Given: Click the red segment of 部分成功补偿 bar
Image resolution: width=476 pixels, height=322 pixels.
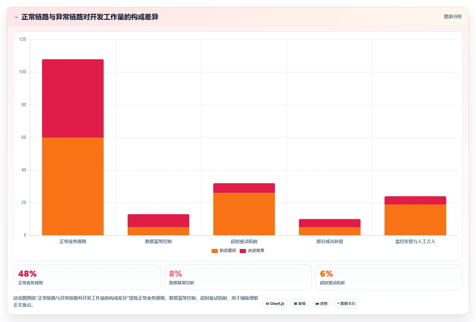Looking at the screenshot, I should [x=330, y=223].
